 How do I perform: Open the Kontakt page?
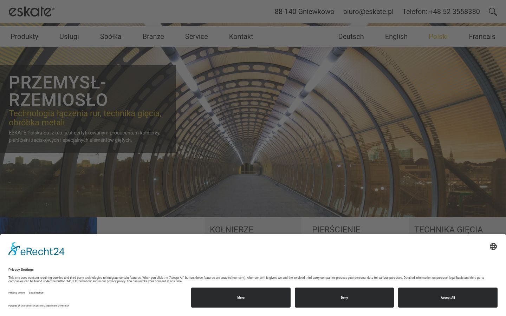pyautogui.click(x=241, y=37)
